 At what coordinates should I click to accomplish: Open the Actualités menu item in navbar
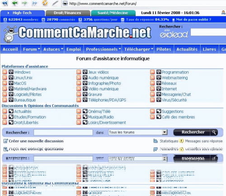(x=187, y=49)
